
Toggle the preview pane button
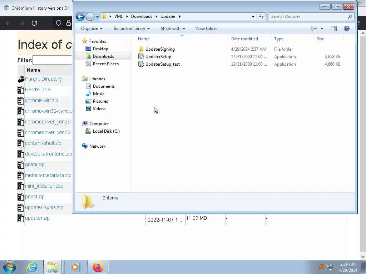pos(334,29)
